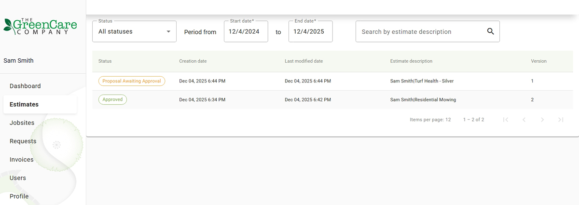Open the Status dropdown arrow
This screenshot has width=579, height=205.
click(168, 32)
